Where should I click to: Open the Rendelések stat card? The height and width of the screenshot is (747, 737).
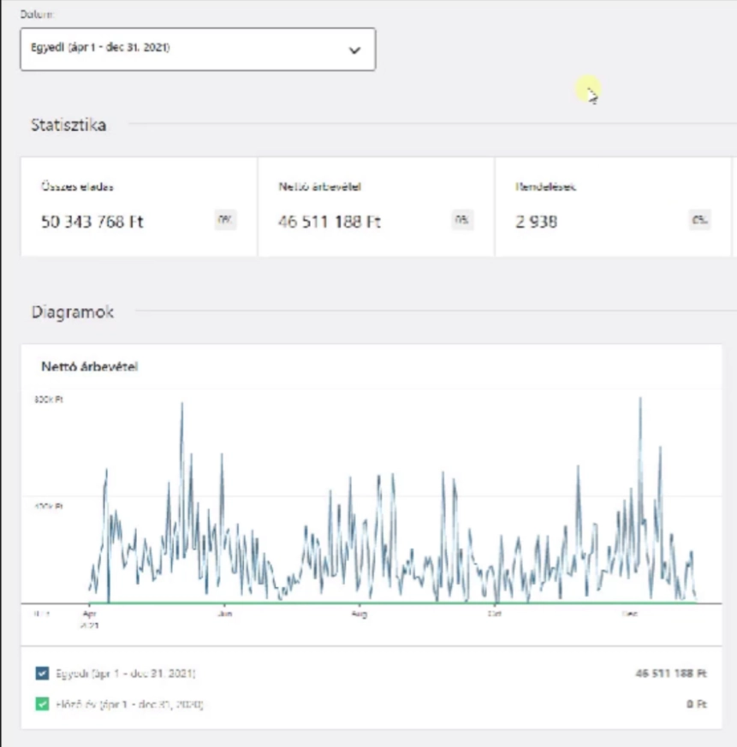tap(612, 206)
